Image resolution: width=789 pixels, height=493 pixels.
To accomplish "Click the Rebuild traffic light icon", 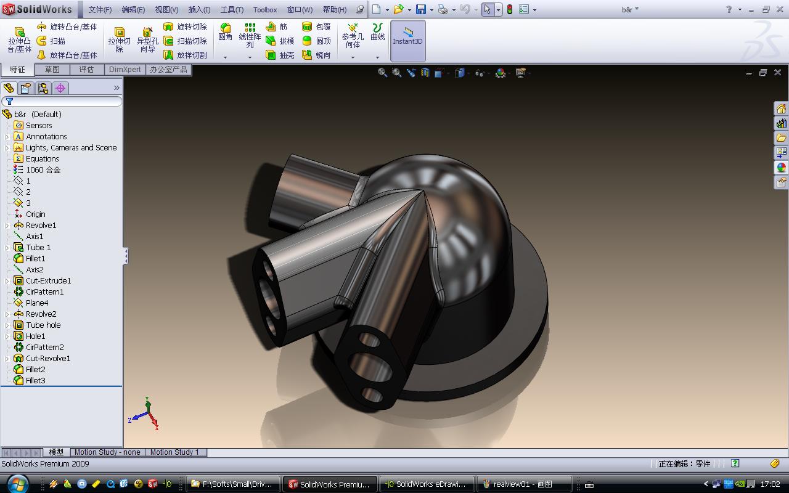I will coord(510,9).
